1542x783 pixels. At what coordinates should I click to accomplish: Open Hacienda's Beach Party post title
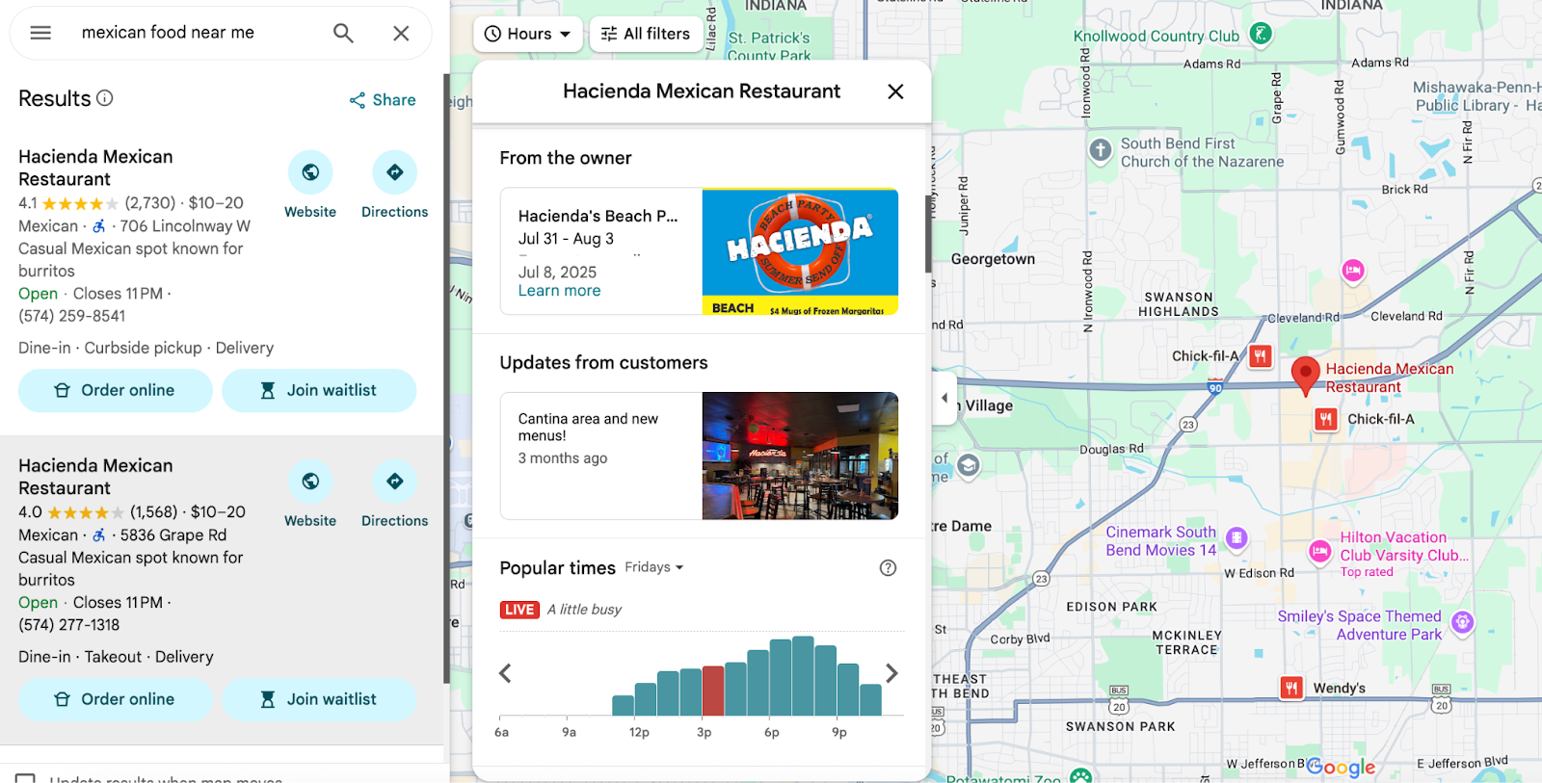tap(598, 216)
